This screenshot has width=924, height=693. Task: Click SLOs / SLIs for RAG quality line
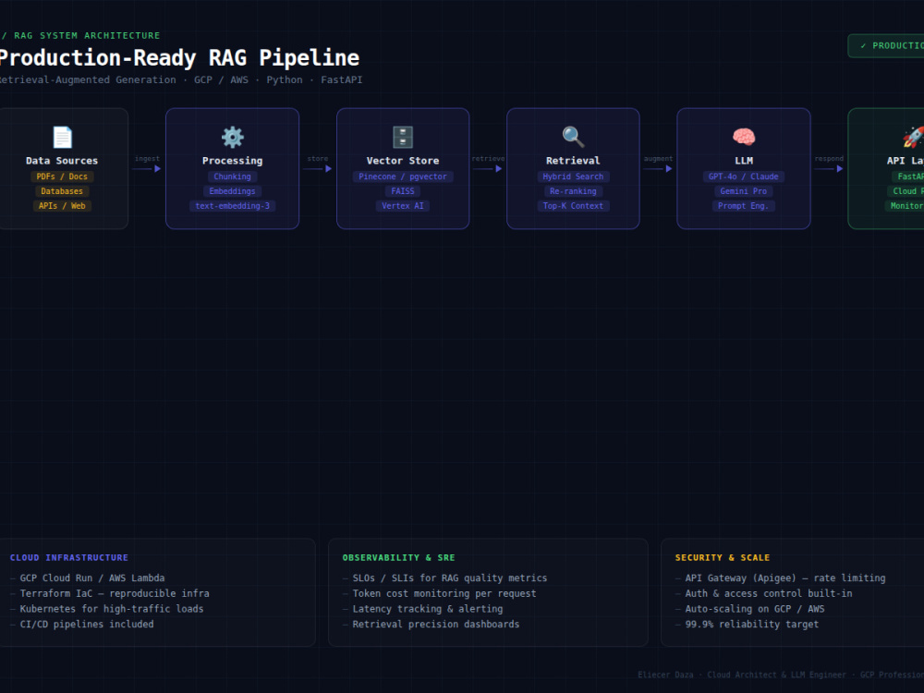point(450,578)
